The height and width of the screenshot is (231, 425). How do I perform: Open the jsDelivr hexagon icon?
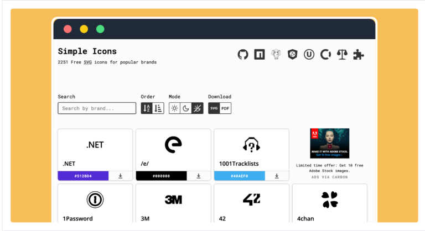click(292, 54)
